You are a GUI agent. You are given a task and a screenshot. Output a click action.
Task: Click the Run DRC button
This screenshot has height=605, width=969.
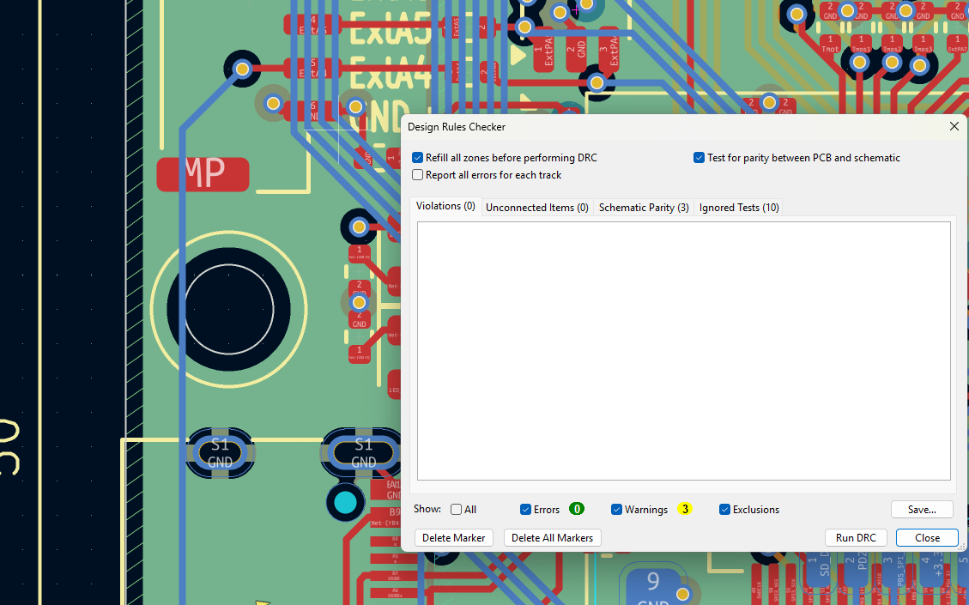click(x=856, y=538)
